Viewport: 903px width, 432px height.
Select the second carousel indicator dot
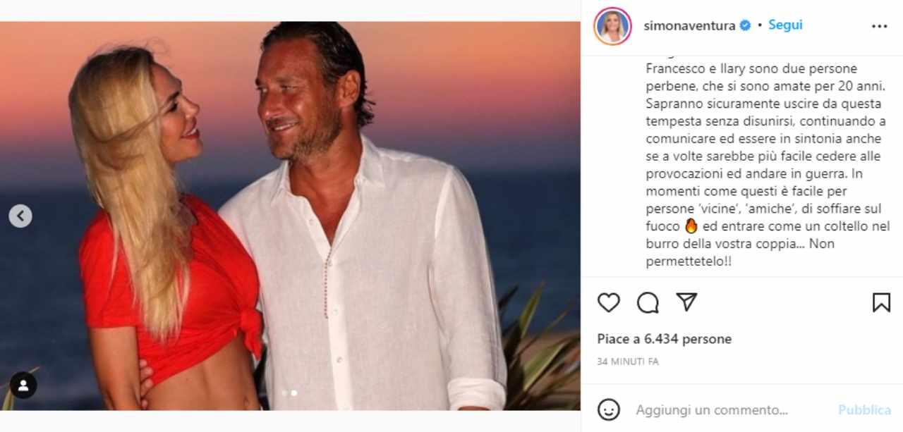tap(294, 393)
